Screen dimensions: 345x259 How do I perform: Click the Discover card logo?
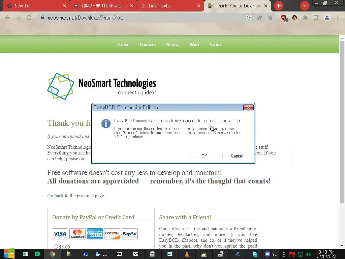tap(112, 234)
